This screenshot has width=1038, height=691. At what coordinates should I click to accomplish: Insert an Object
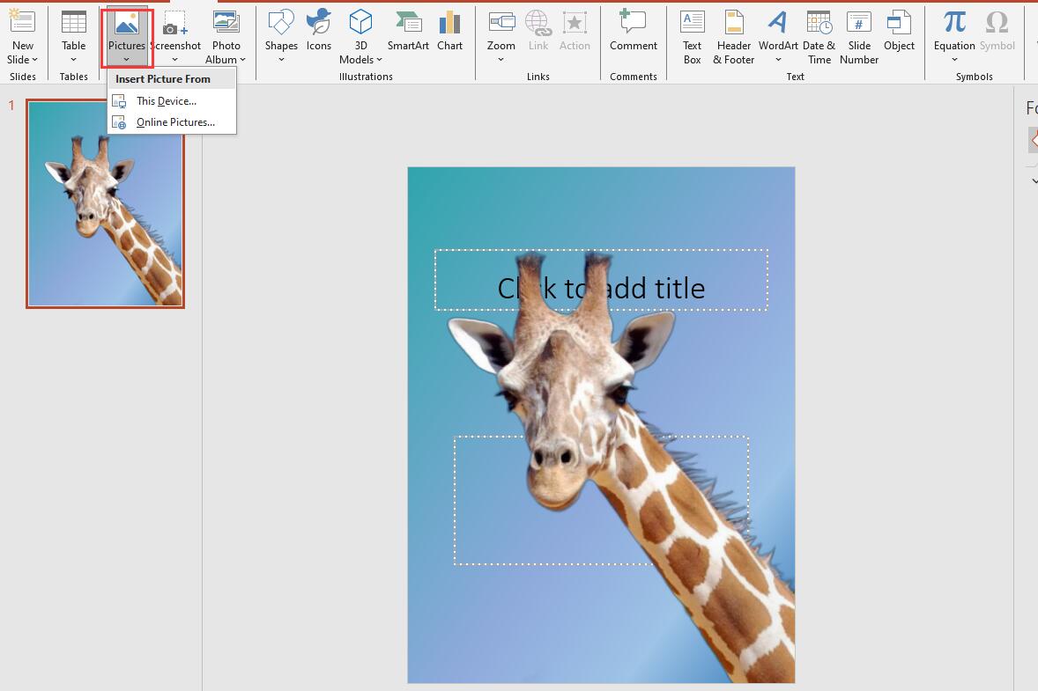tap(899, 29)
